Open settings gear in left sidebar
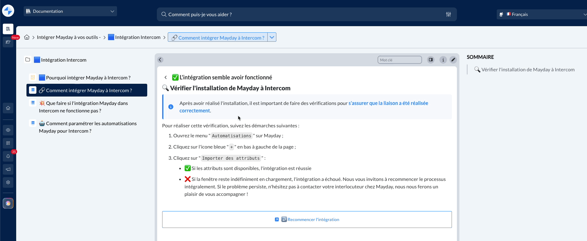The image size is (587, 241). click(x=8, y=182)
